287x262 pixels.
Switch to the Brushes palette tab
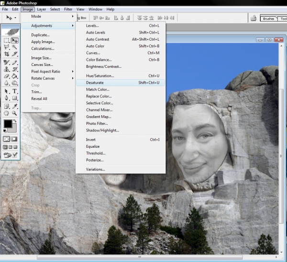268,19
